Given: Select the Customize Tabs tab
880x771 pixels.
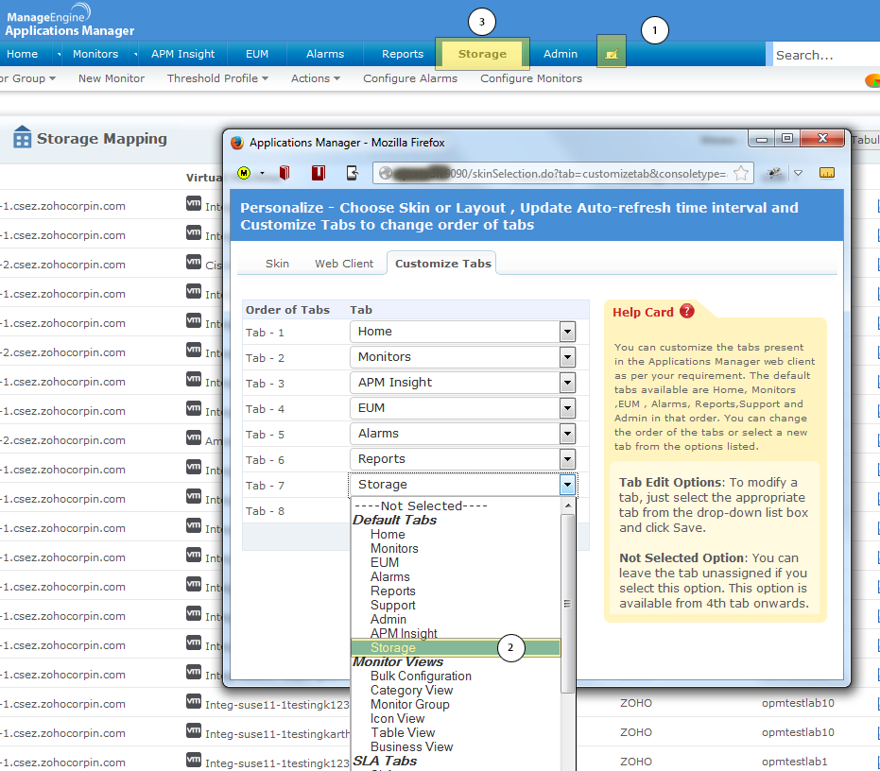Looking at the screenshot, I should 442,264.
